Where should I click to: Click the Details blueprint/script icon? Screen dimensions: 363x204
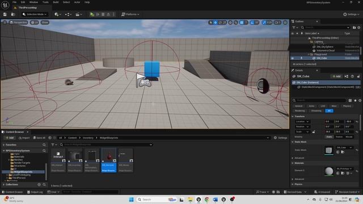point(347,76)
